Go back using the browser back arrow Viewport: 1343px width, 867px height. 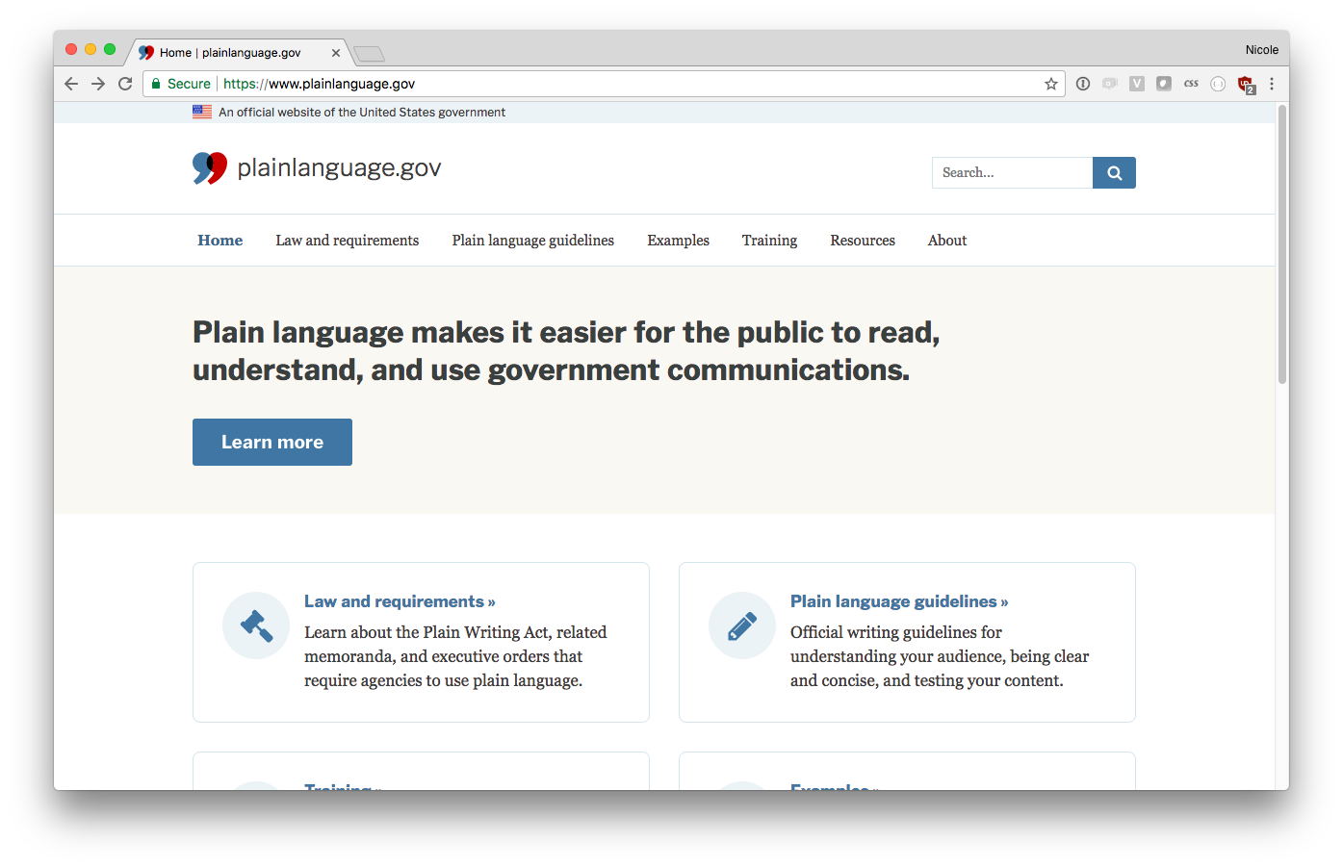point(71,84)
